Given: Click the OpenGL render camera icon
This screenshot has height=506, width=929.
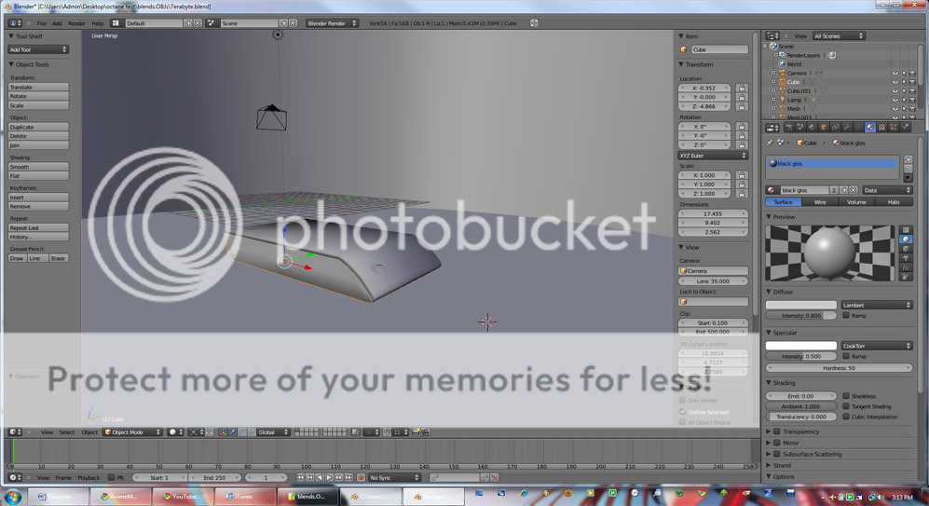Looking at the screenshot, I should pos(416,432).
